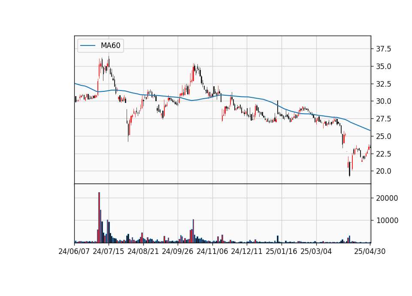Click the 25.0 price axis label
412x296 pixels.
tap(383, 136)
